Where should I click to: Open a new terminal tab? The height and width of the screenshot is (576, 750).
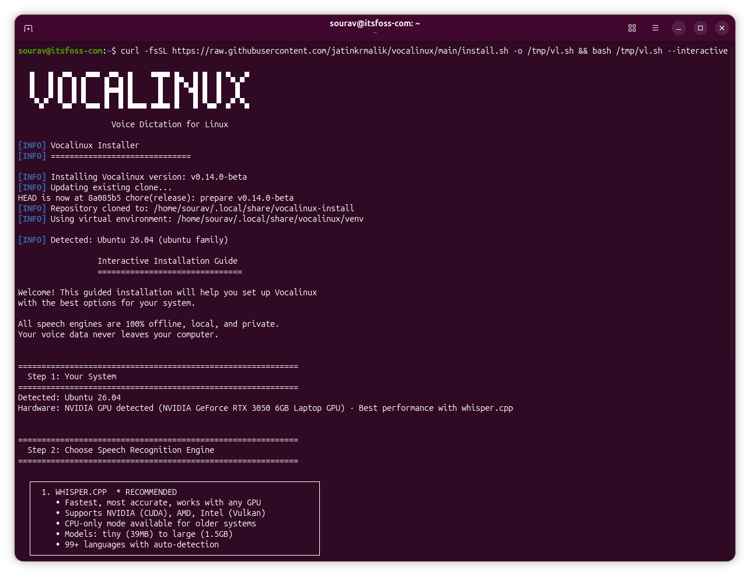click(x=28, y=28)
